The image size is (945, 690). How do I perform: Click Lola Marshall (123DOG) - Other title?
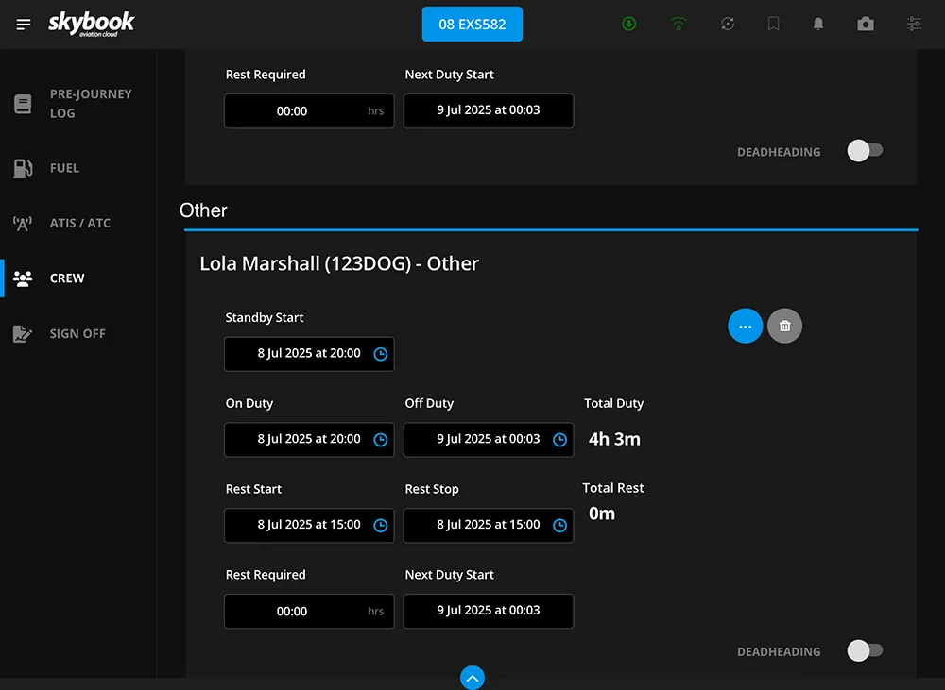tap(339, 263)
